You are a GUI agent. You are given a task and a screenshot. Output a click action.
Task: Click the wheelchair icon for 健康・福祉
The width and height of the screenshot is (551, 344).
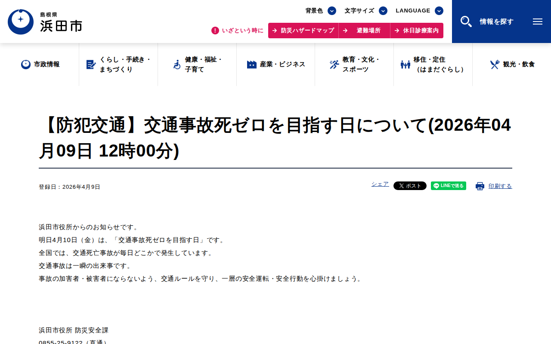(x=177, y=64)
